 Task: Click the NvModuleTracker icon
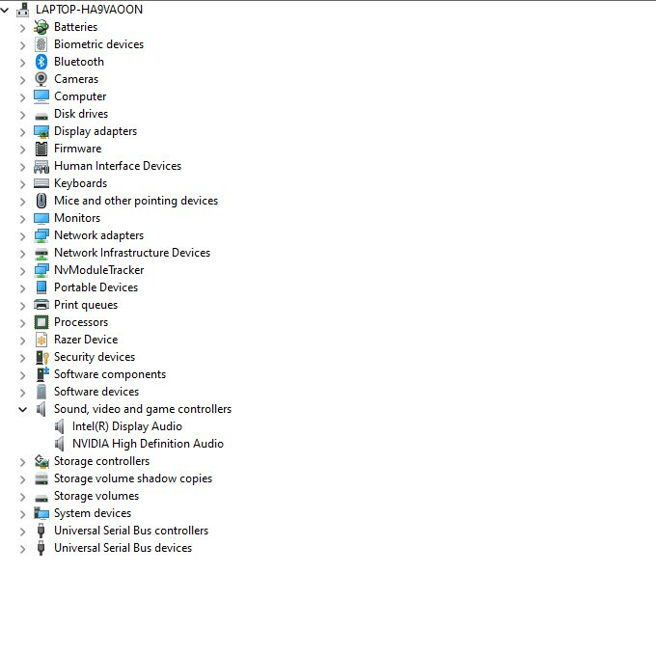coord(41,270)
